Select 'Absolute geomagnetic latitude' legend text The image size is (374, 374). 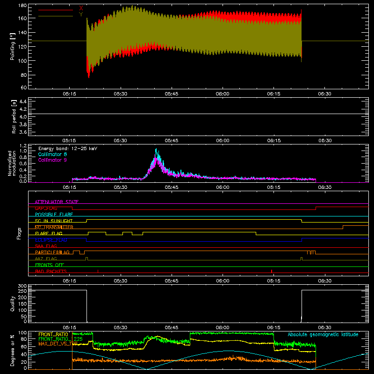(x=323, y=334)
